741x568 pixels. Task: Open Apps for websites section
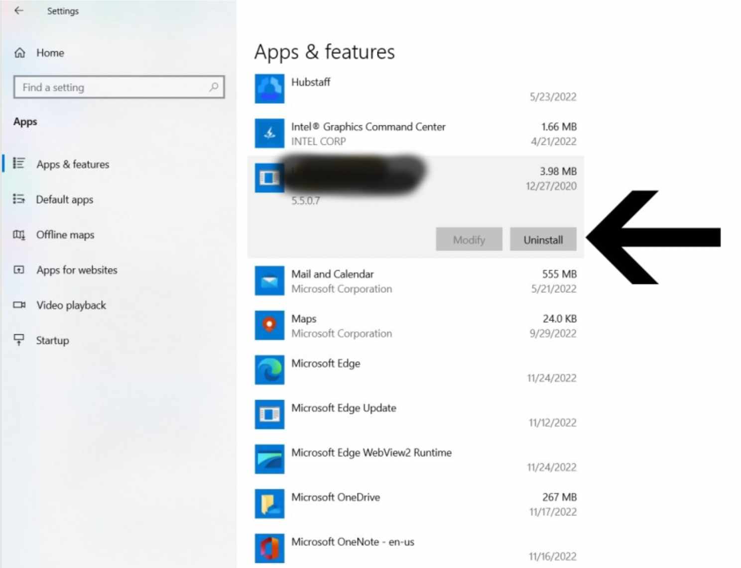point(77,270)
